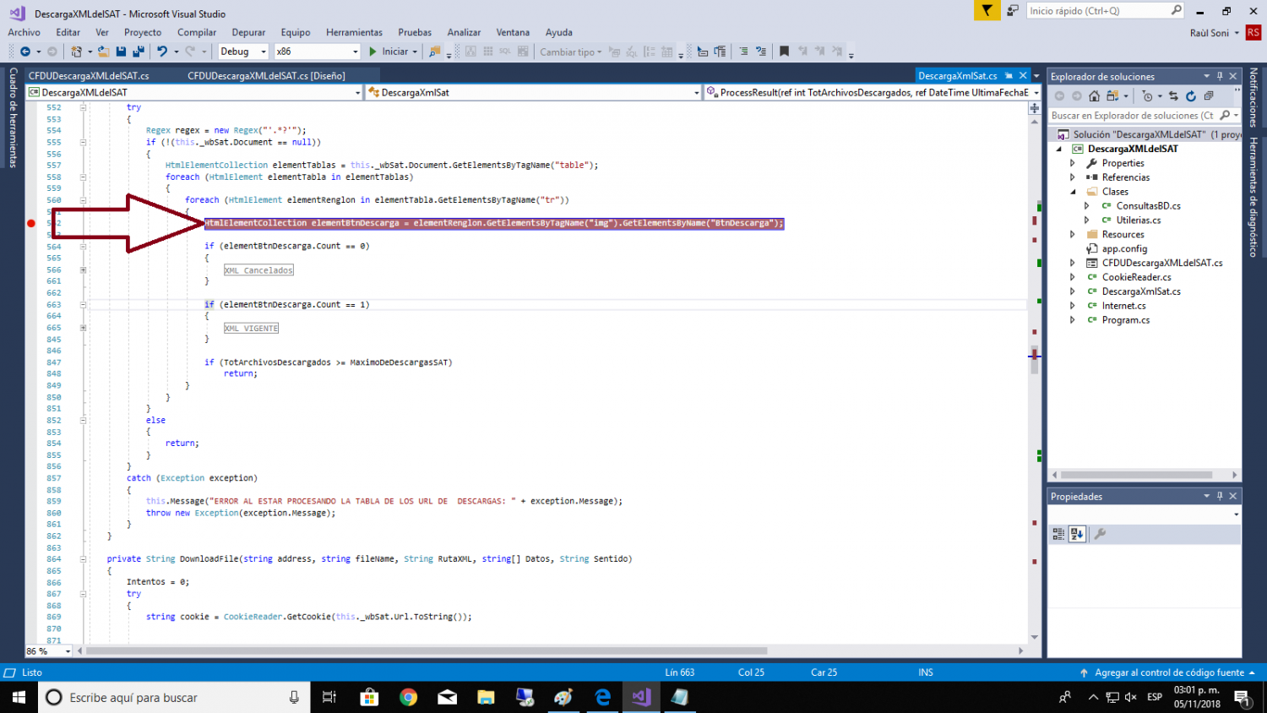This screenshot has height=713, width=1267.
Task: Click the Solution Explorer horizontal scrollbar
Action: point(1138,475)
